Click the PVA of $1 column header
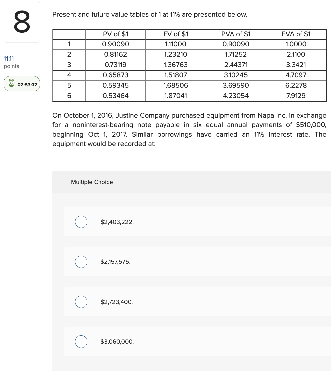Viewport: 331px width, 371px height. point(236,34)
